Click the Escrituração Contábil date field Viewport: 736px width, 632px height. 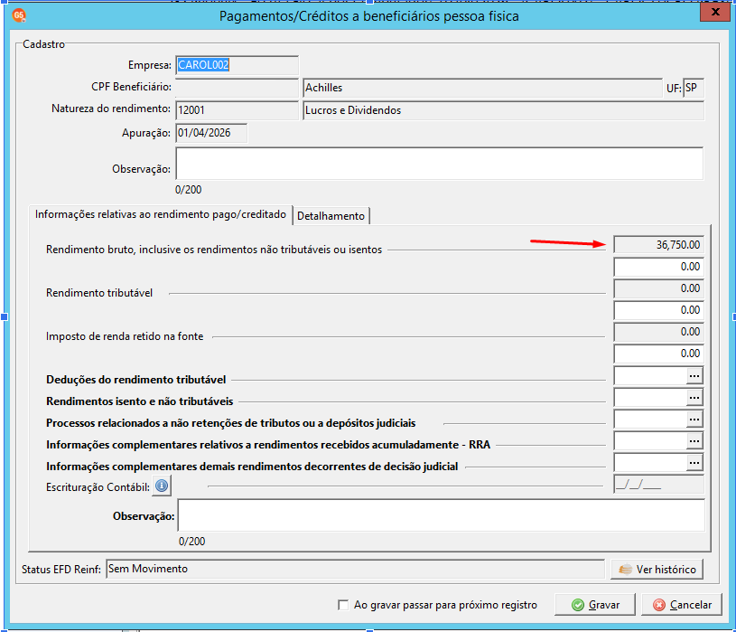pyautogui.click(x=658, y=484)
